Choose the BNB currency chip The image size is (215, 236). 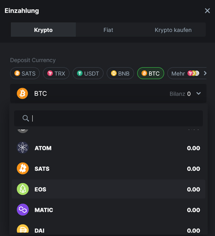tap(120, 73)
